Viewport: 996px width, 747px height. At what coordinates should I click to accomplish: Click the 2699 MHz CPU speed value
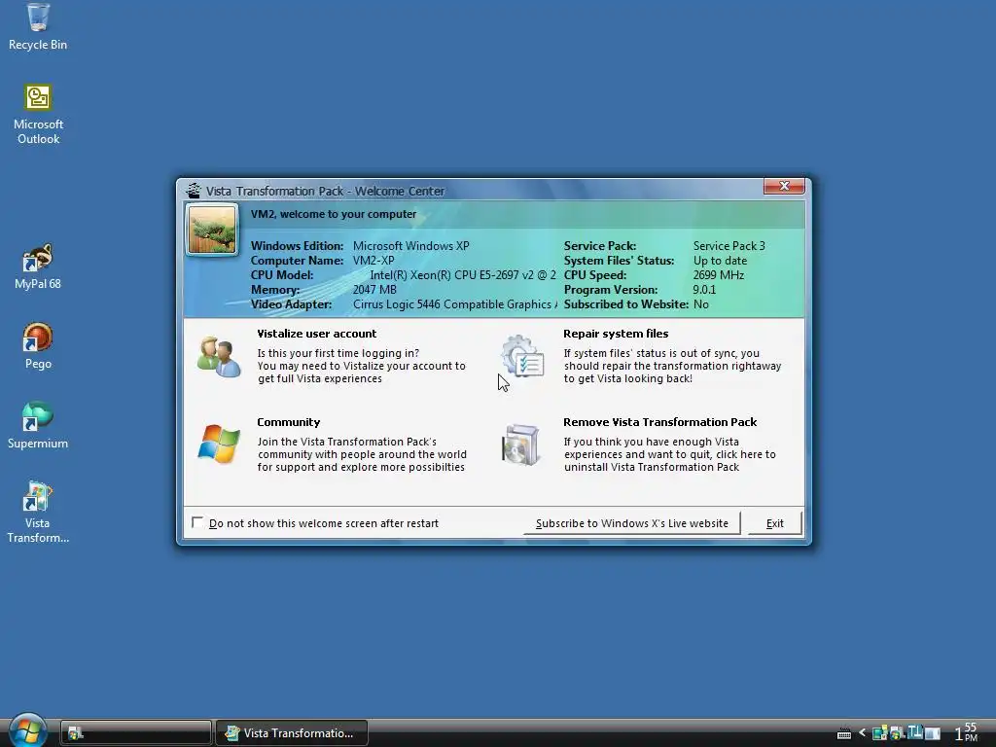coord(719,275)
